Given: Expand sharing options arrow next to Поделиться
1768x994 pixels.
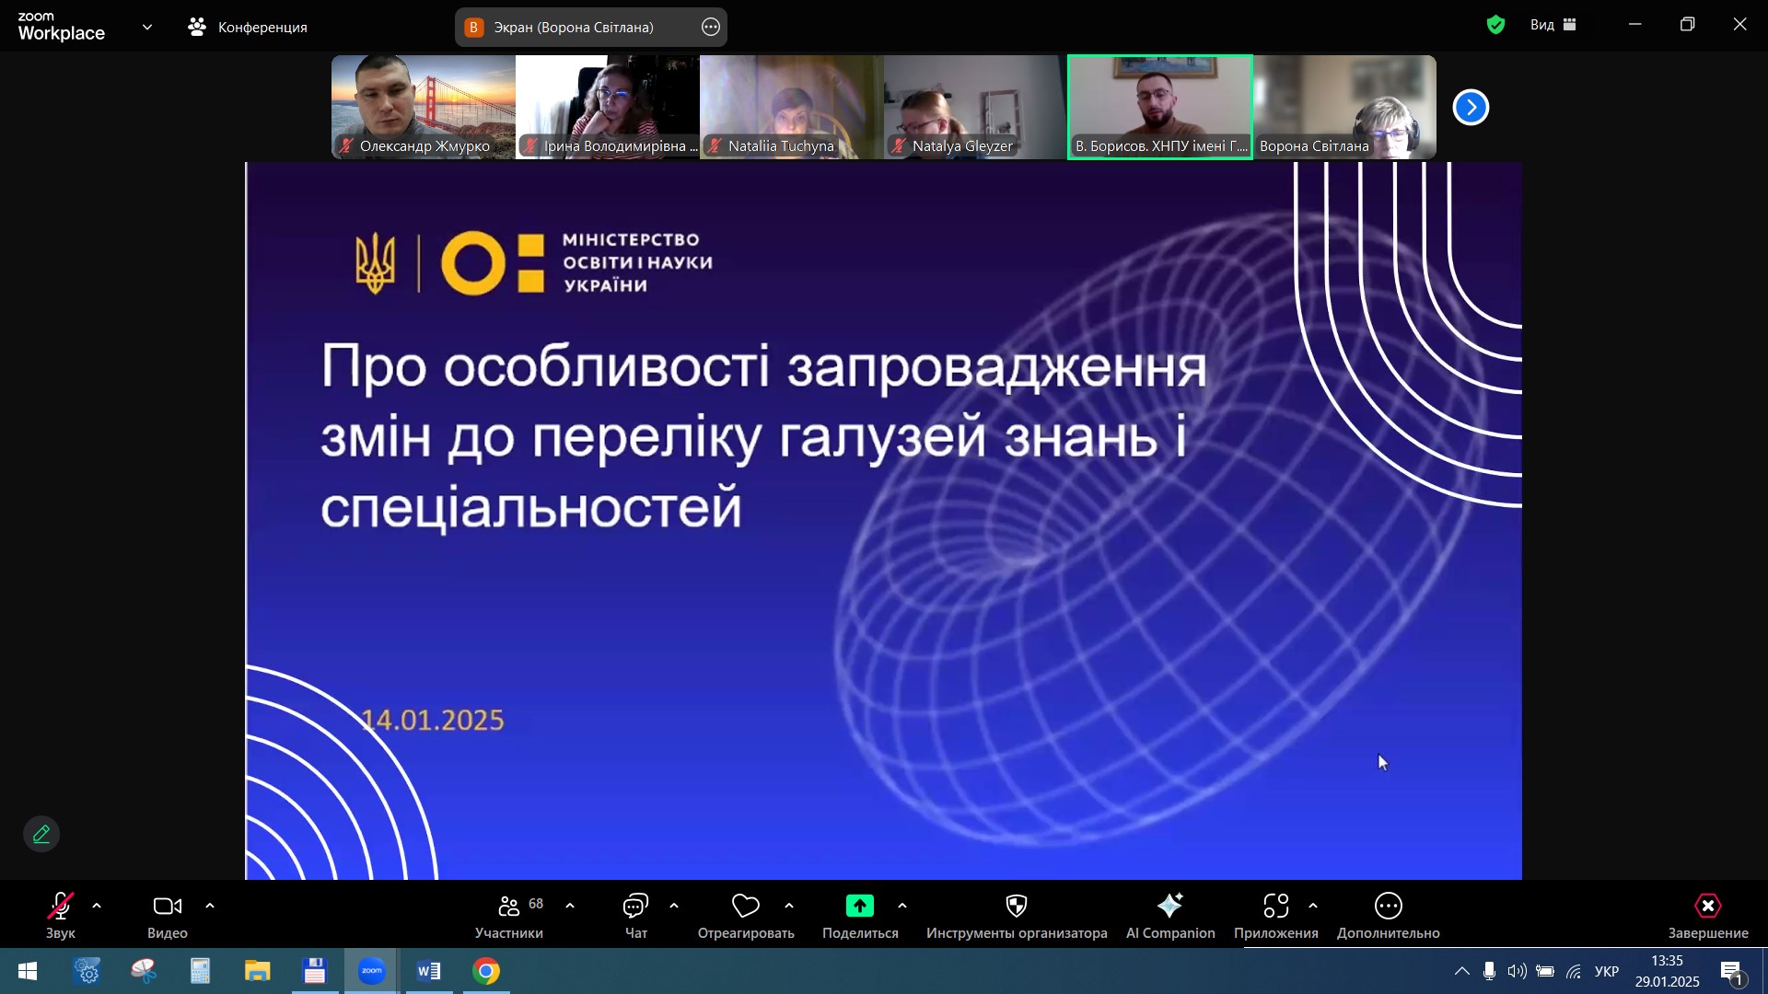Looking at the screenshot, I should point(902,907).
